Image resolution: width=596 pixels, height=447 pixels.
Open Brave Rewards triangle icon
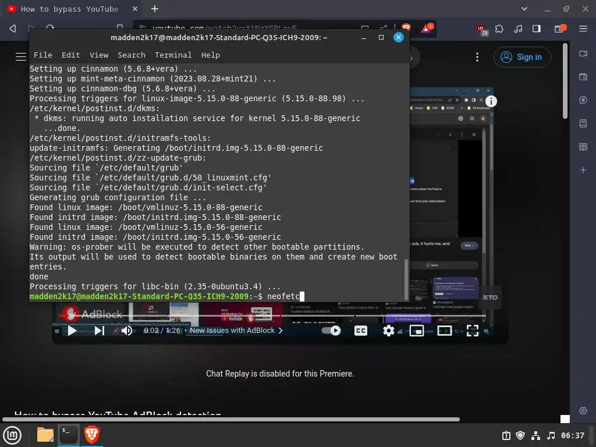point(427,28)
